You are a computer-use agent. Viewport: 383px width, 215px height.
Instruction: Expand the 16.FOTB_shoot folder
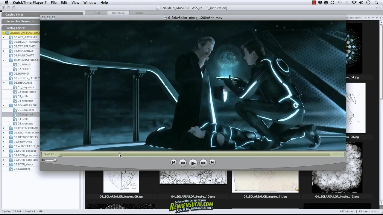pos(3,164)
